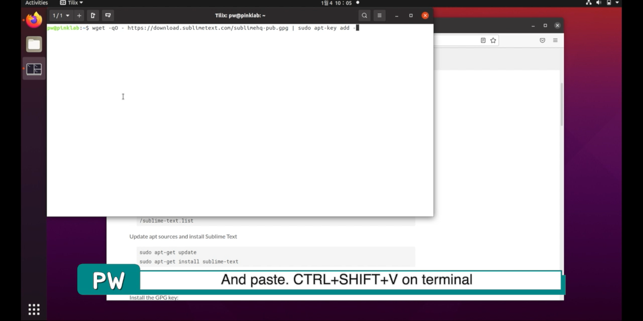
Task: Maximize the Tilix window
Action: click(x=411, y=16)
